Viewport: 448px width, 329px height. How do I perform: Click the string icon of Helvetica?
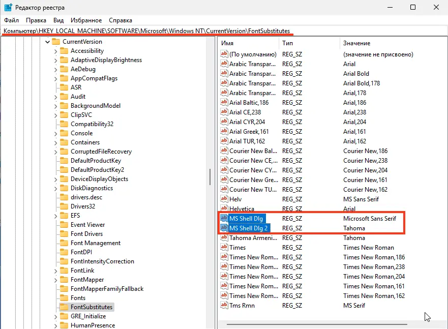(224, 208)
